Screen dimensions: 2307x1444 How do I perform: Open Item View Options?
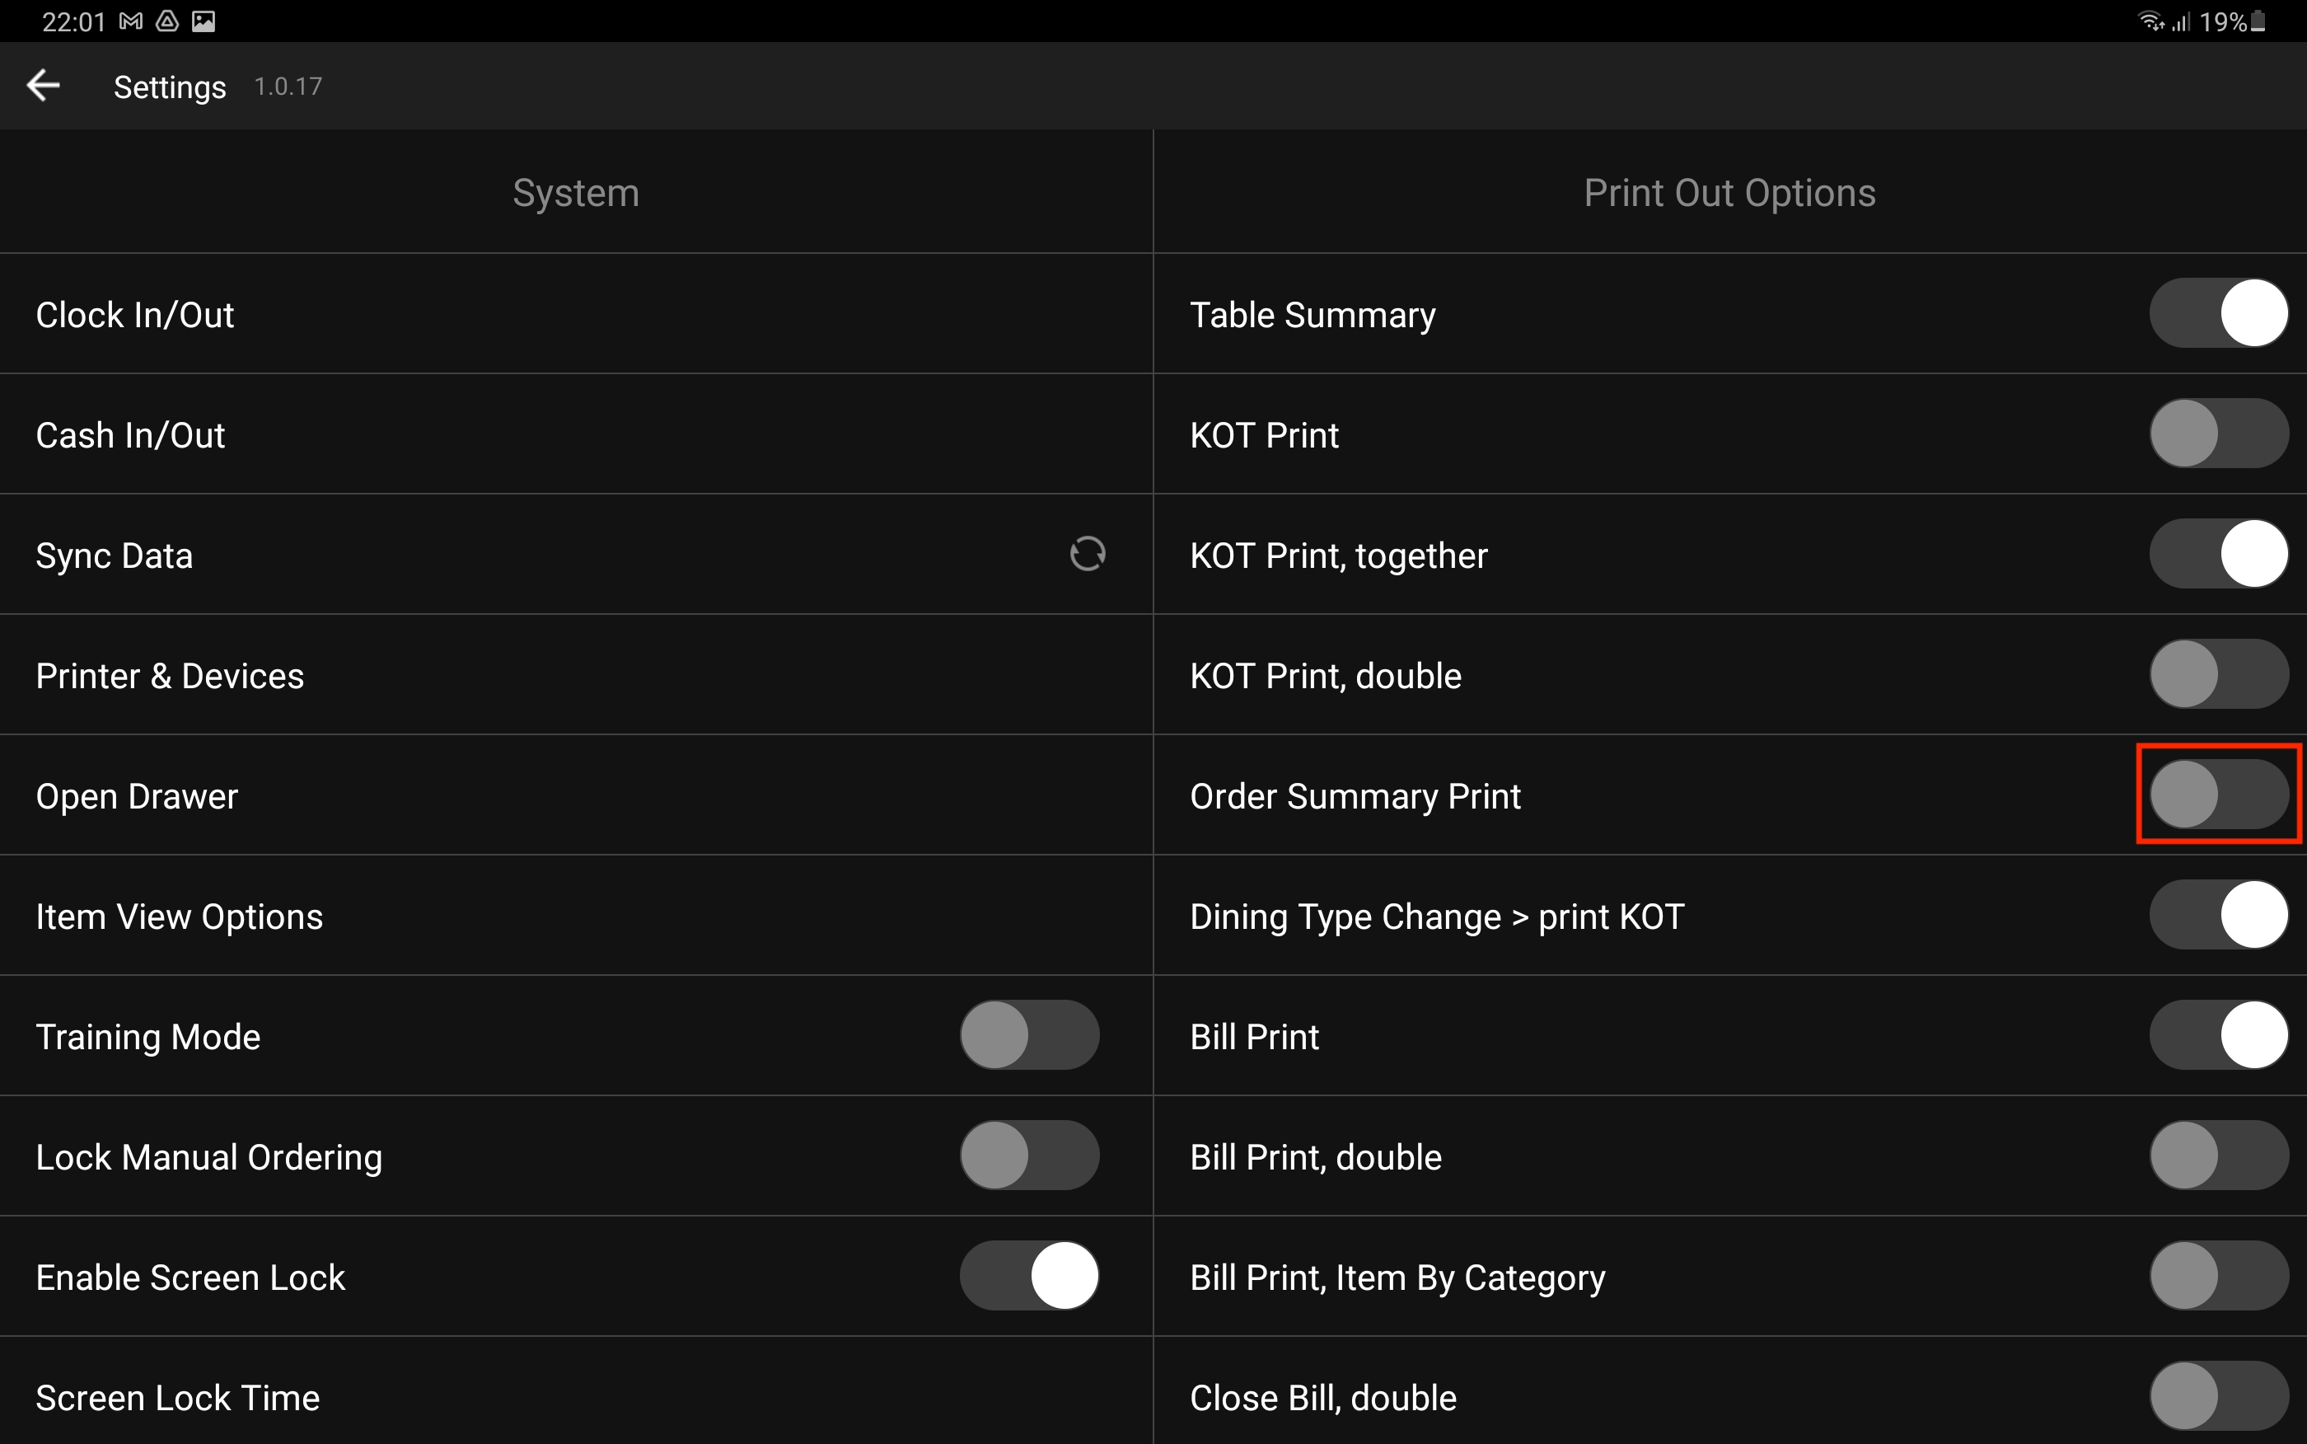point(180,917)
